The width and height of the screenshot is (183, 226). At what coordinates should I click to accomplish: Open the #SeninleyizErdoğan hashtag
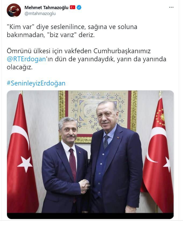coord(36,83)
